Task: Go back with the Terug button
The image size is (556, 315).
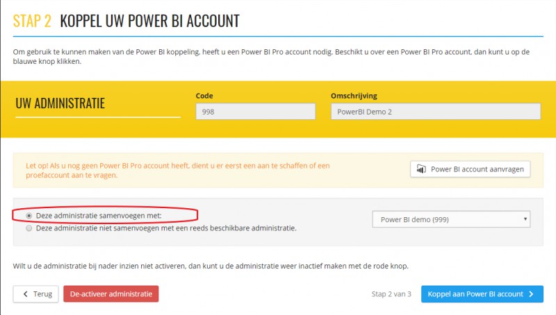Action: pos(36,293)
